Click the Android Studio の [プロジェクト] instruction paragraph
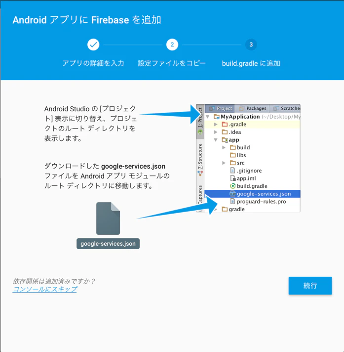This screenshot has height=352, width=344. click(x=90, y=124)
